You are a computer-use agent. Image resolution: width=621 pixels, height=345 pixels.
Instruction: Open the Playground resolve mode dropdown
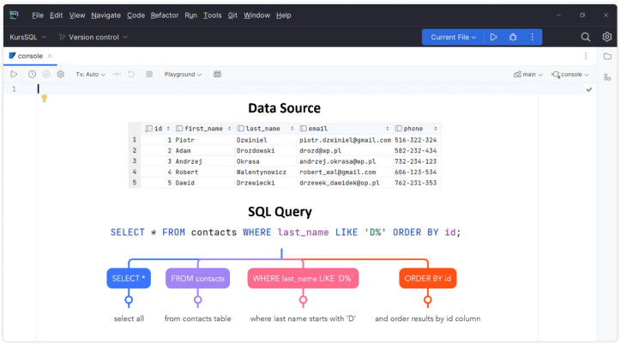tap(183, 75)
